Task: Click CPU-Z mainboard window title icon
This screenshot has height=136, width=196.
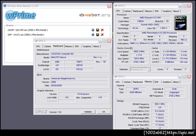Action: pyautogui.click(x=36, y=41)
